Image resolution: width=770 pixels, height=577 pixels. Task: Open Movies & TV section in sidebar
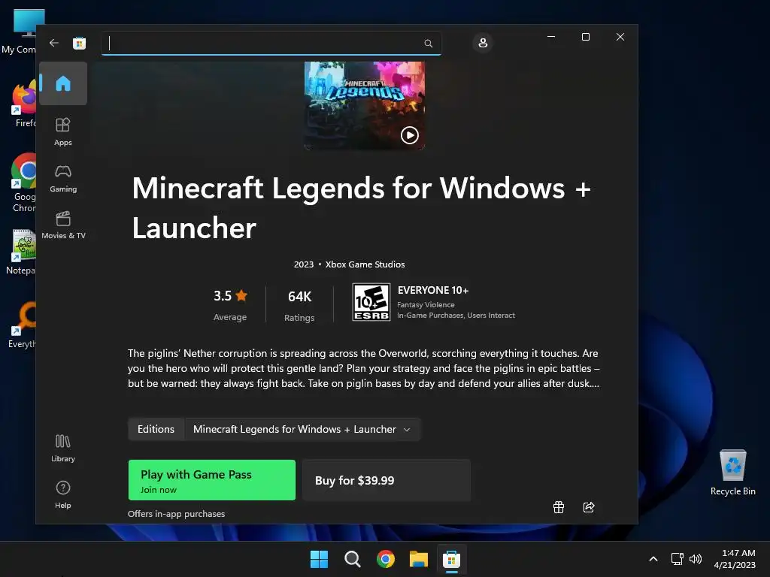coord(63,225)
